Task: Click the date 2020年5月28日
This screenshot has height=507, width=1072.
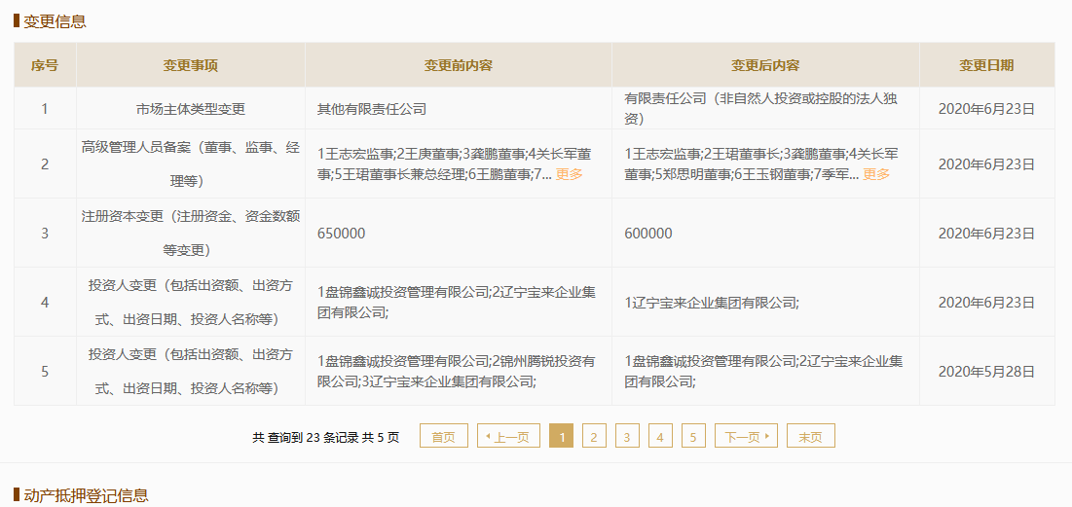Action: (986, 372)
